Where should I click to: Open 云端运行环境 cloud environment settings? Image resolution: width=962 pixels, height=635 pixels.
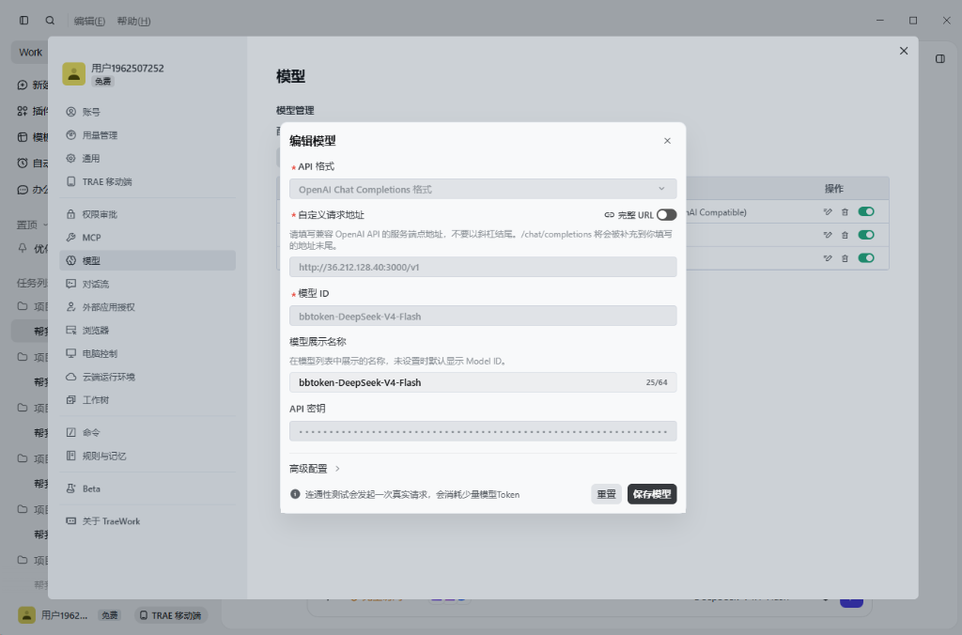[x=147, y=377]
